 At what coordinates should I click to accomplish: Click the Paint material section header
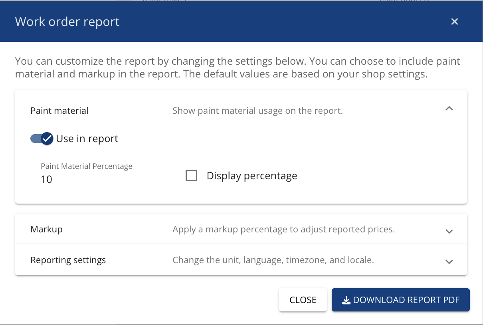pos(59,111)
